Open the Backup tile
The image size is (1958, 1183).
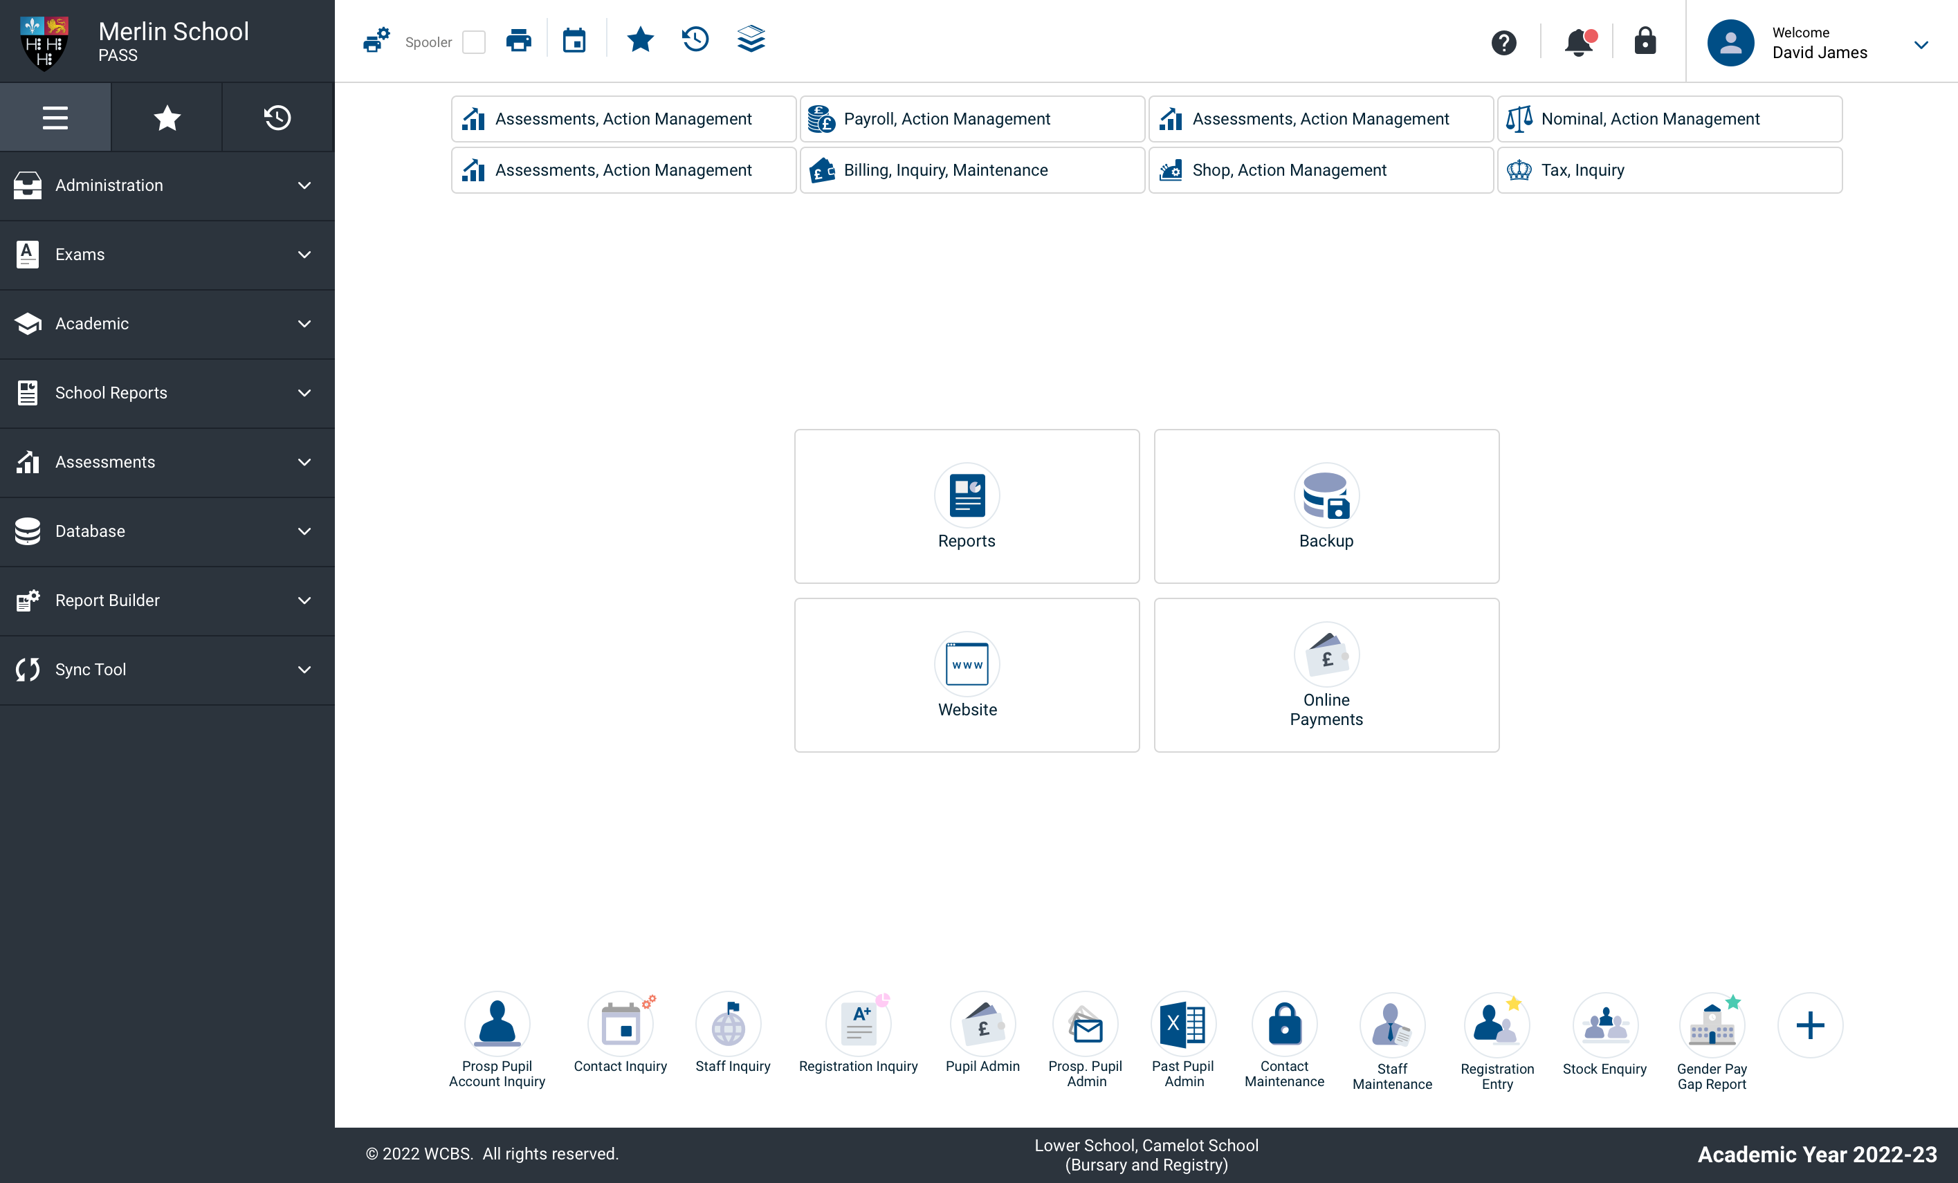pos(1326,506)
